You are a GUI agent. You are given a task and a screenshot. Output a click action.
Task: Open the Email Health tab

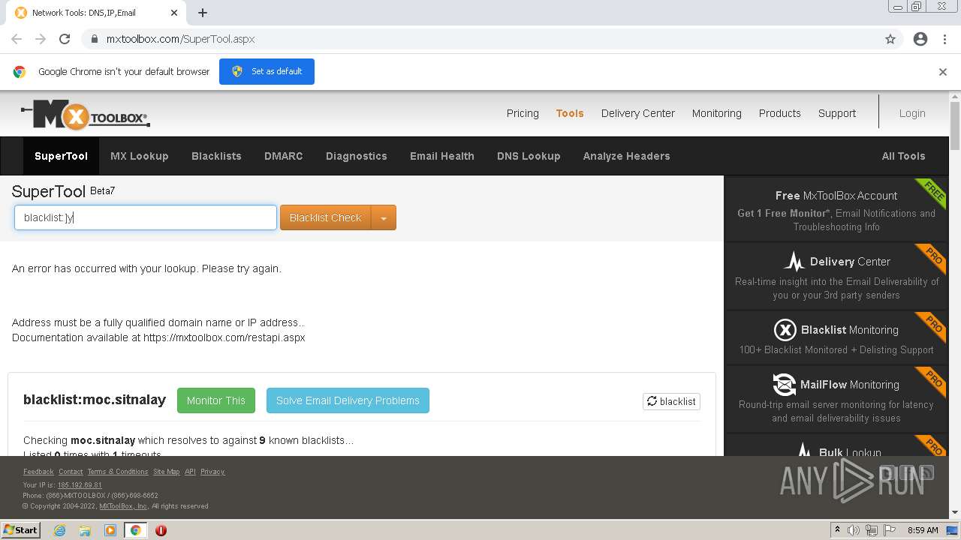pyautogui.click(x=442, y=156)
